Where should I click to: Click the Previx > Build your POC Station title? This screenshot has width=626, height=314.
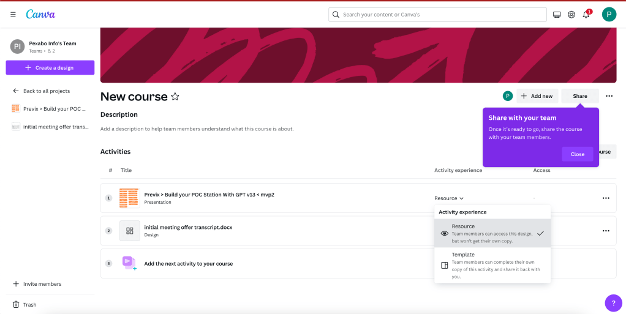209,195
